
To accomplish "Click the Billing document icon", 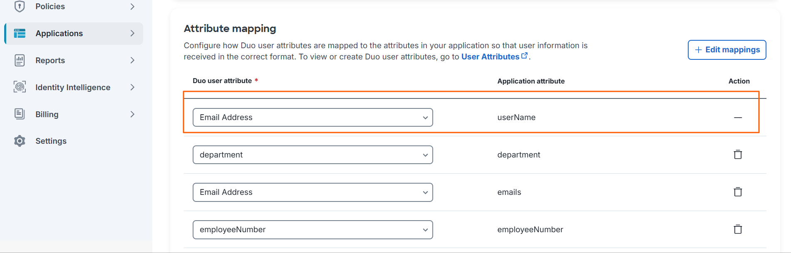I will pyautogui.click(x=20, y=114).
